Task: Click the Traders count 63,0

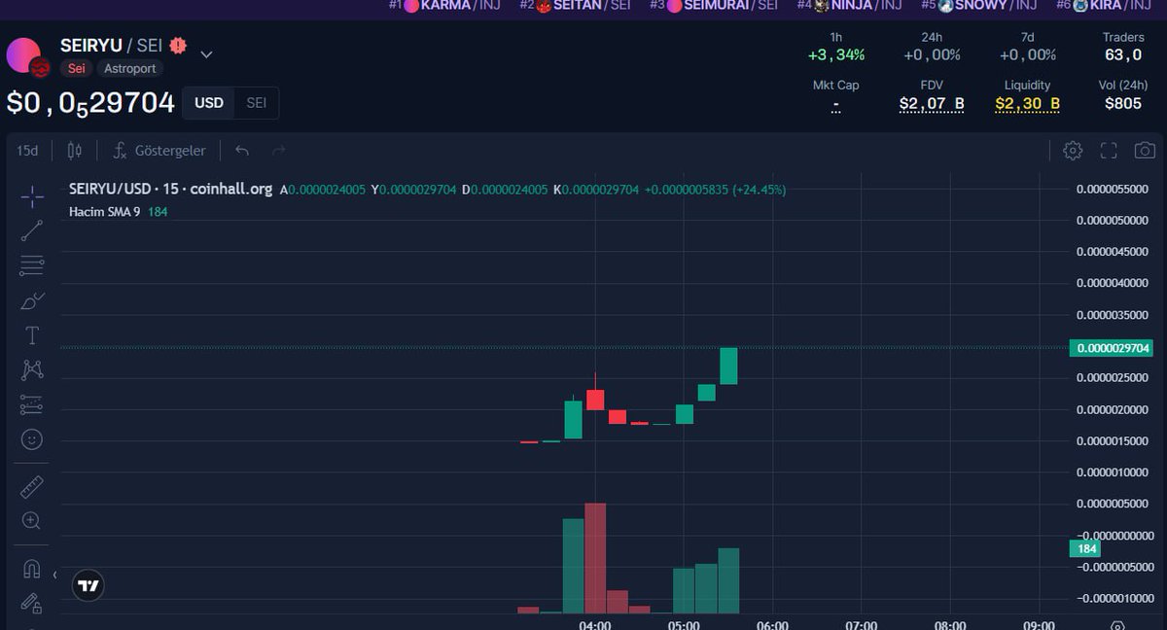Action: 1123,55
